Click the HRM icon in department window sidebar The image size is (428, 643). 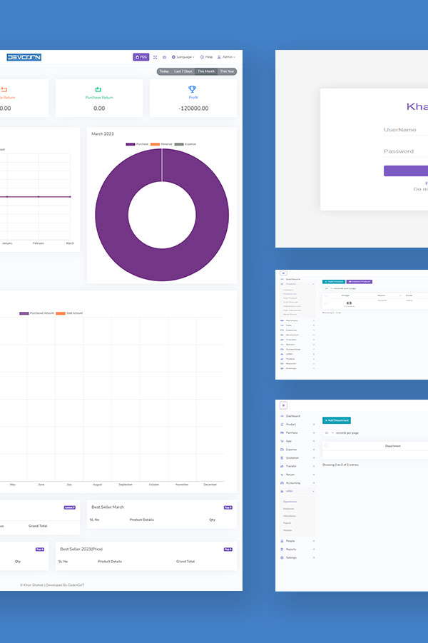pyautogui.click(x=282, y=491)
